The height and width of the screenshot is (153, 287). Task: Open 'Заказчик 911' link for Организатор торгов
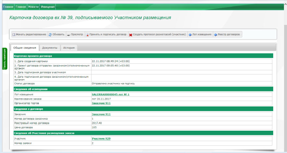(101, 103)
